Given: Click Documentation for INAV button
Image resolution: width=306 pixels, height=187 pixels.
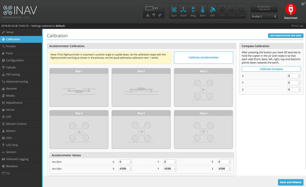Looking at the screenshot, I should [x=286, y=36].
